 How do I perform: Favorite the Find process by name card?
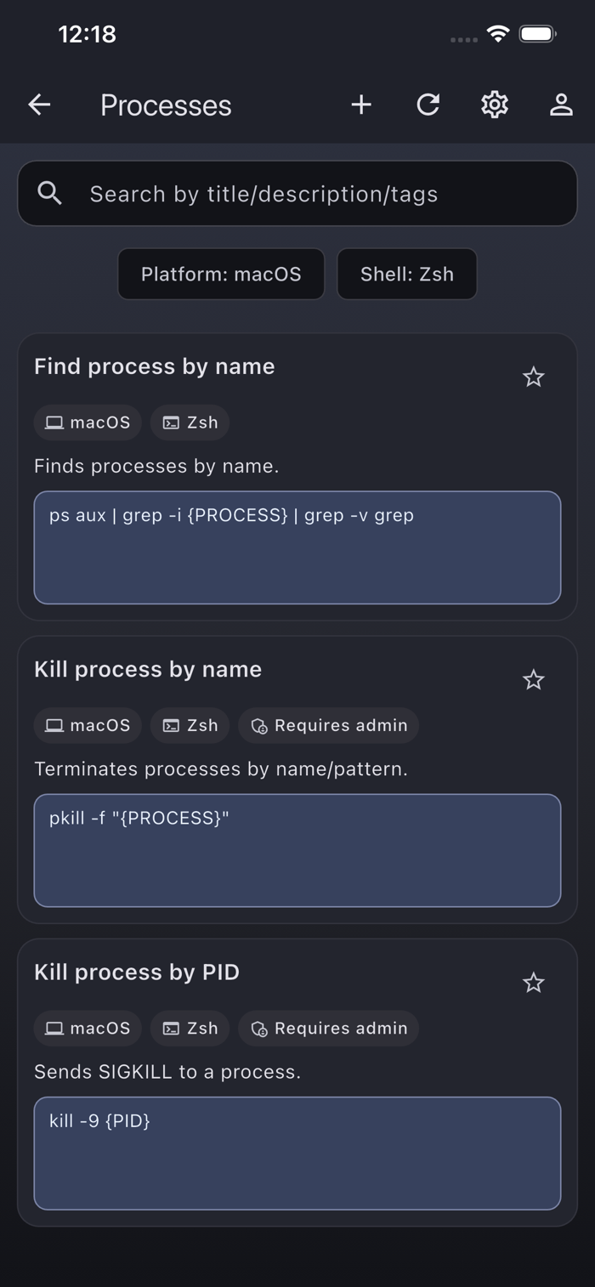pyautogui.click(x=533, y=377)
